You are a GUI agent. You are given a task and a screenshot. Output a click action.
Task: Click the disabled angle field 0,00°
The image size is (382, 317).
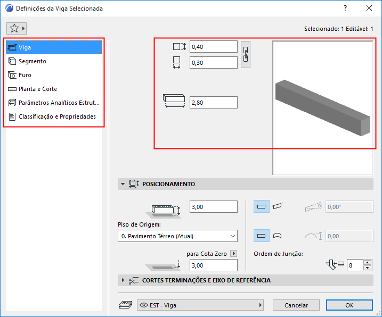[350, 207]
